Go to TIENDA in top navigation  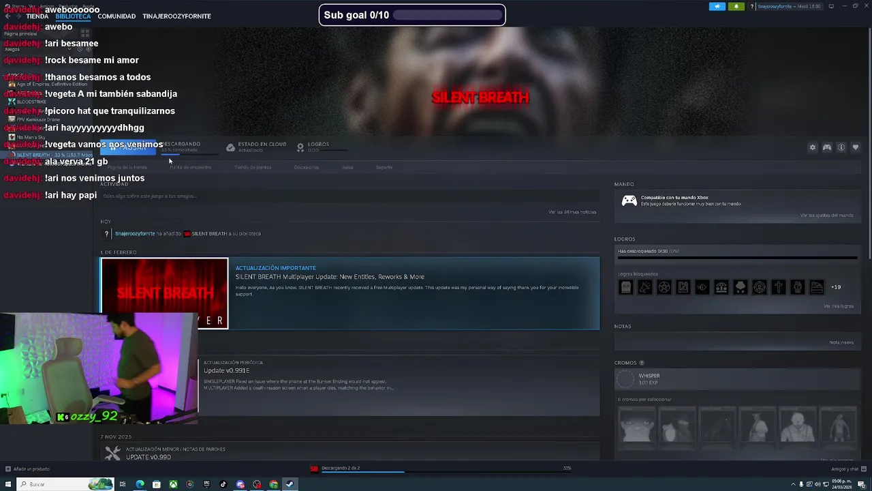[x=37, y=16]
